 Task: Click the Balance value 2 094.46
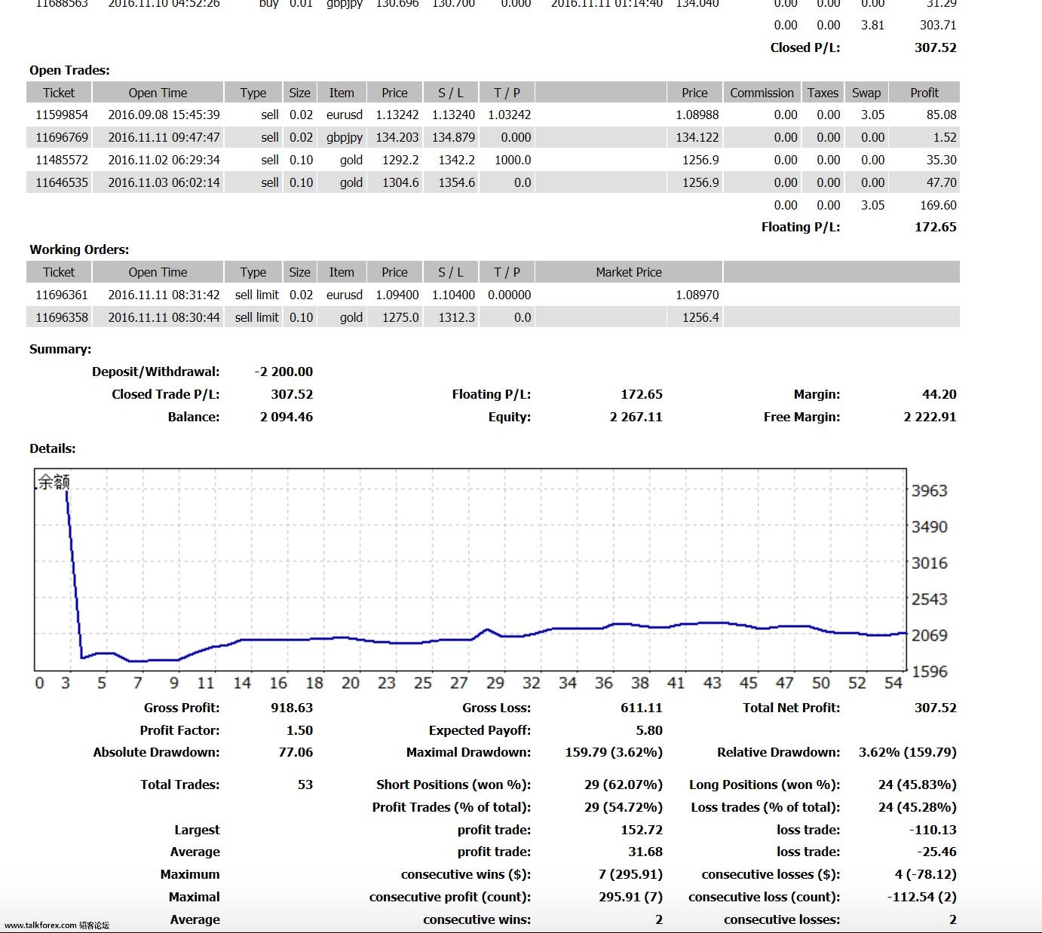pos(287,417)
